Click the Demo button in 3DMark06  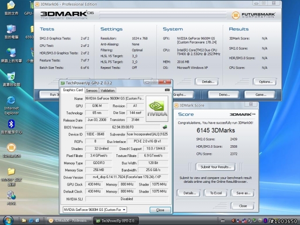pyautogui.click(x=224, y=95)
